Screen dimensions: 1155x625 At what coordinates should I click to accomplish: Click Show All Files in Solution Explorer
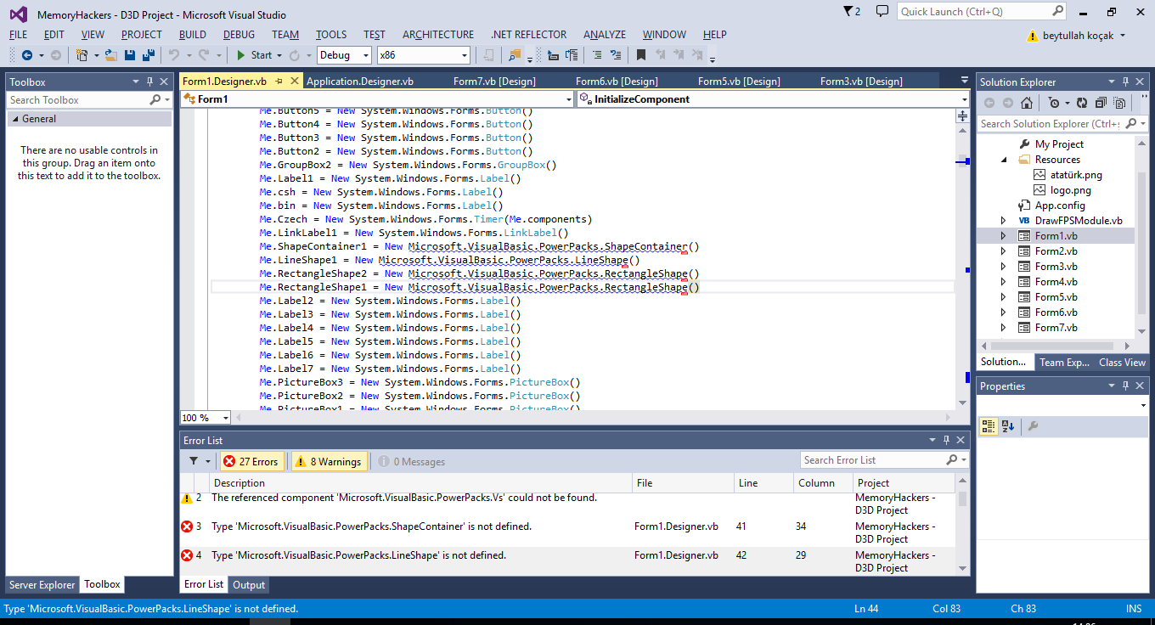pos(1119,103)
